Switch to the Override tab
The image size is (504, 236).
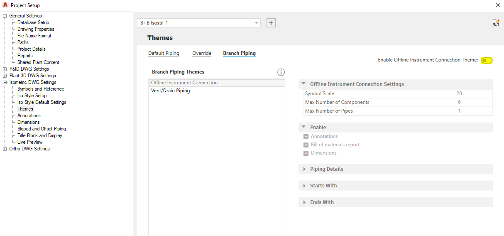[x=202, y=53]
